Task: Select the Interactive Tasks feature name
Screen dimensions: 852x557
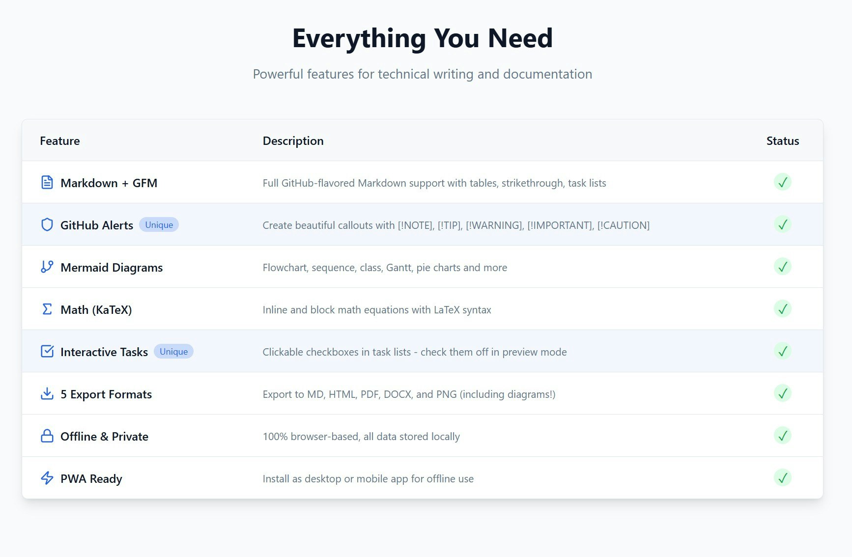Action: (104, 352)
